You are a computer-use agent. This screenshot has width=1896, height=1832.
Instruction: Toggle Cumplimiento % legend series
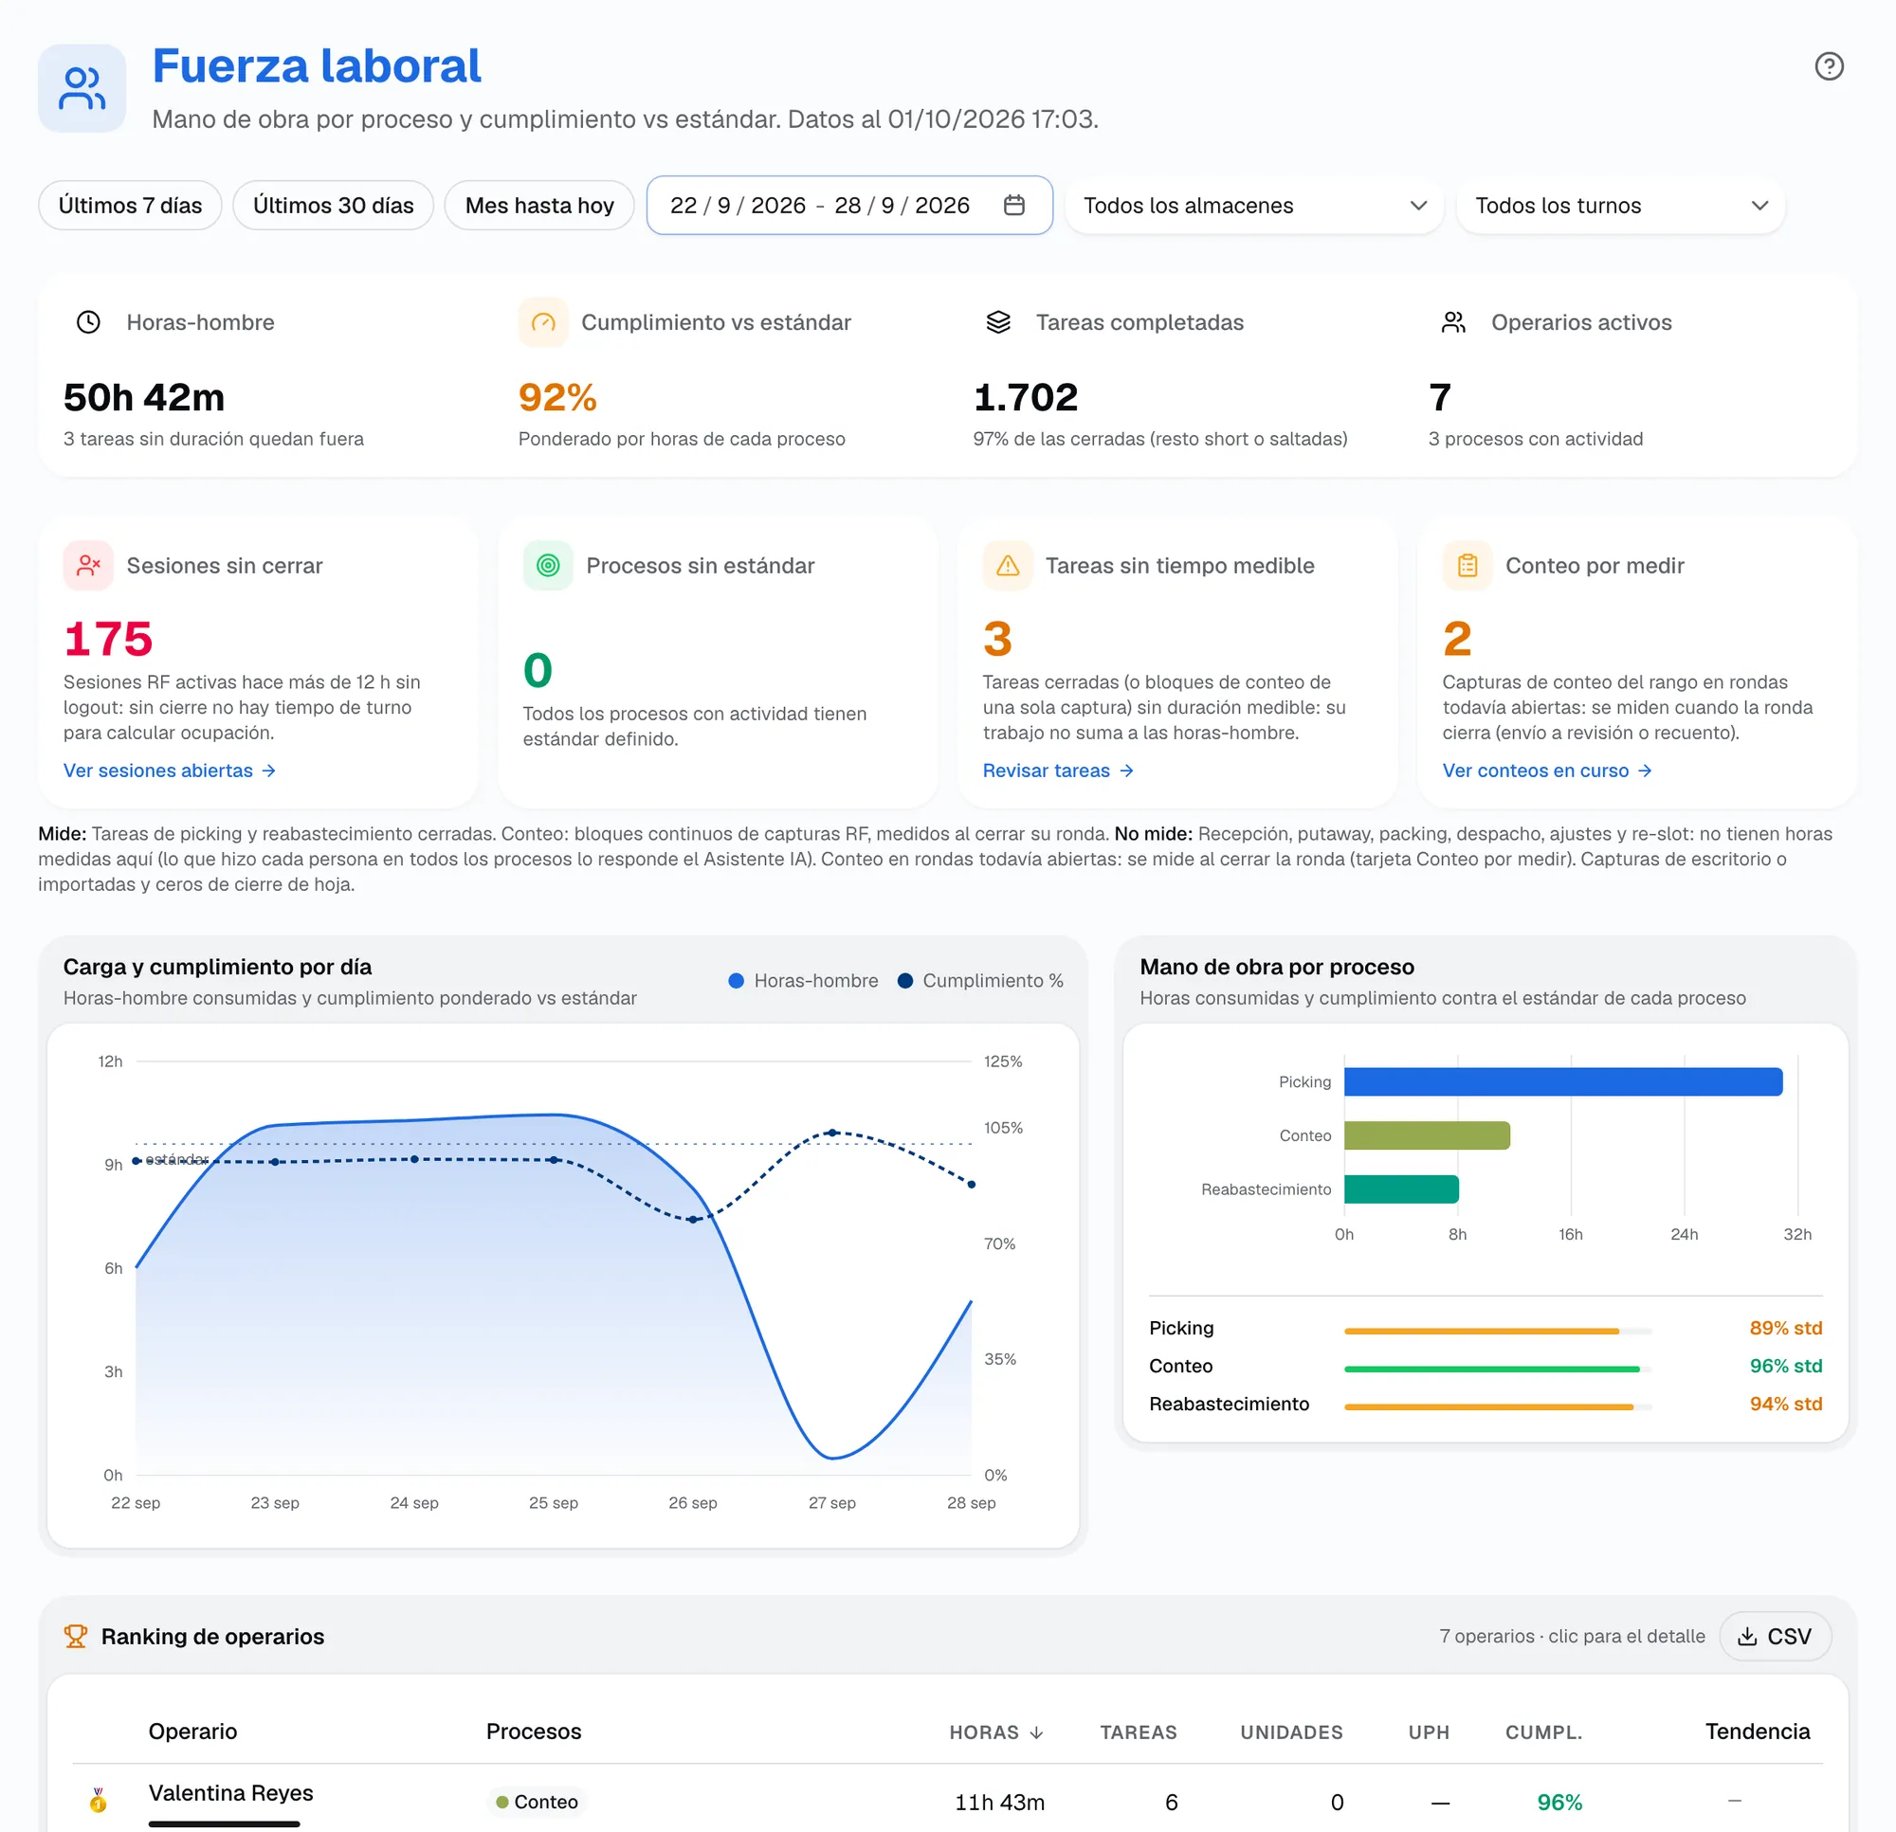click(980, 980)
